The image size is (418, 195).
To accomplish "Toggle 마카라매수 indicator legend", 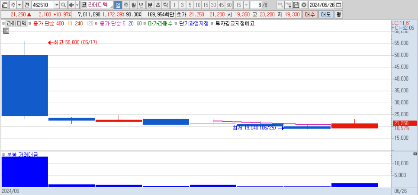I will tap(160, 23).
